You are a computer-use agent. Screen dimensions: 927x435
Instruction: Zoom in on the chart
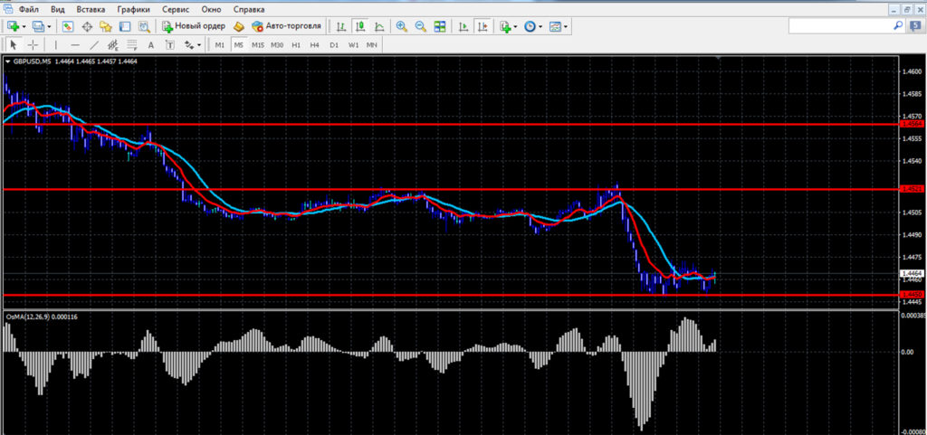click(x=401, y=26)
